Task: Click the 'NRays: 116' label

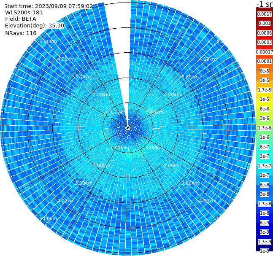Action: (21, 33)
